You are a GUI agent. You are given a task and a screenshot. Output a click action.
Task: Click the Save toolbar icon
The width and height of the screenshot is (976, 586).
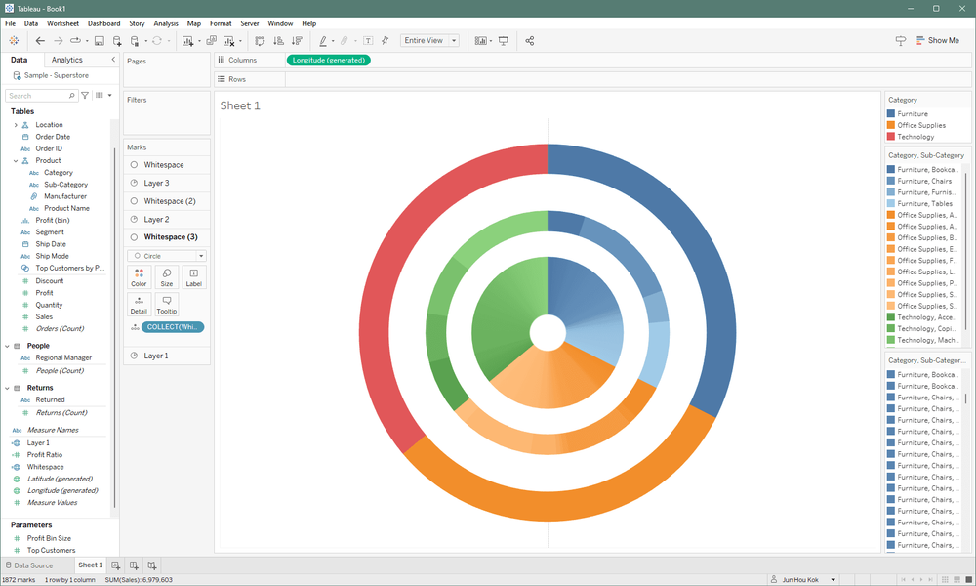[100, 41]
